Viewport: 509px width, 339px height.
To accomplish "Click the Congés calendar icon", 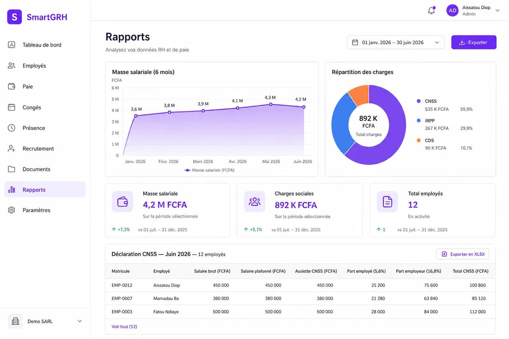I will pos(12,107).
